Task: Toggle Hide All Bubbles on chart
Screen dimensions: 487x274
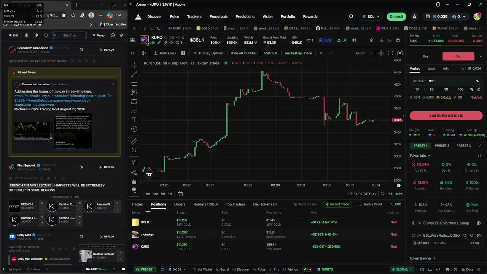Action: coord(243,53)
